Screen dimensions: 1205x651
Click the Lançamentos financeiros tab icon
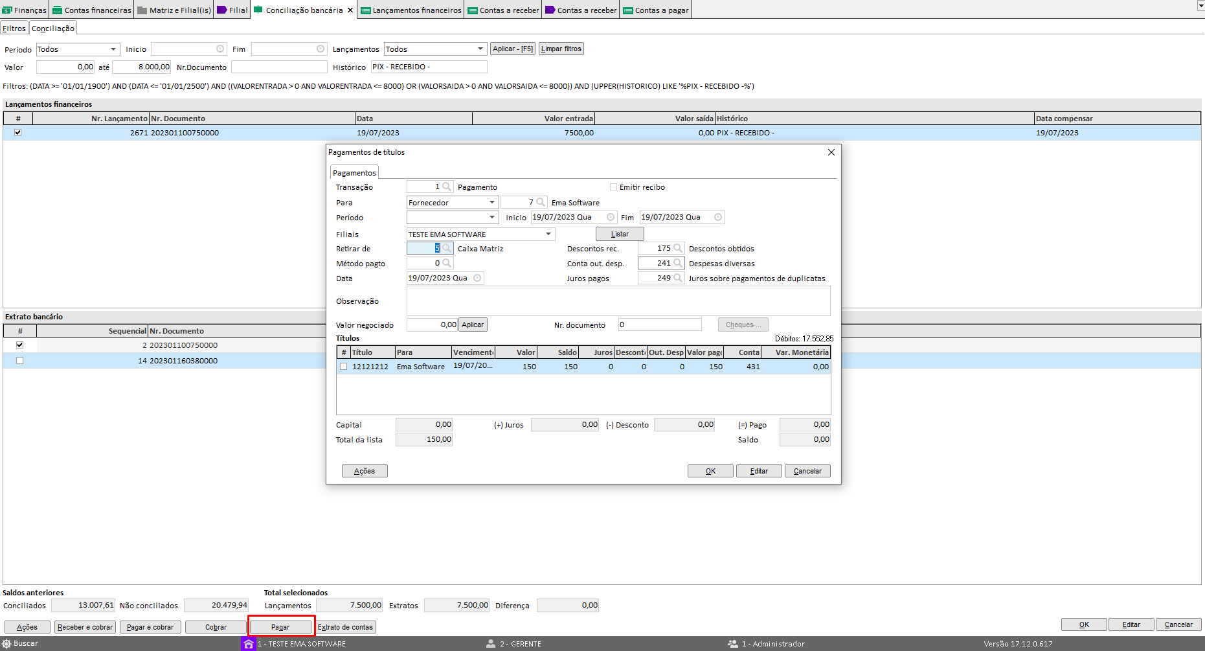coord(366,10)
